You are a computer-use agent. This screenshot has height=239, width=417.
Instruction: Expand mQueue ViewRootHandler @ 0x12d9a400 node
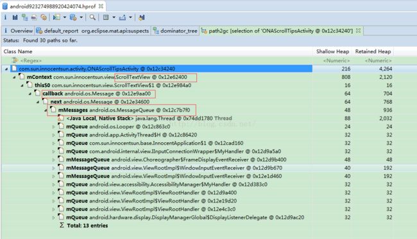[53, 193]
